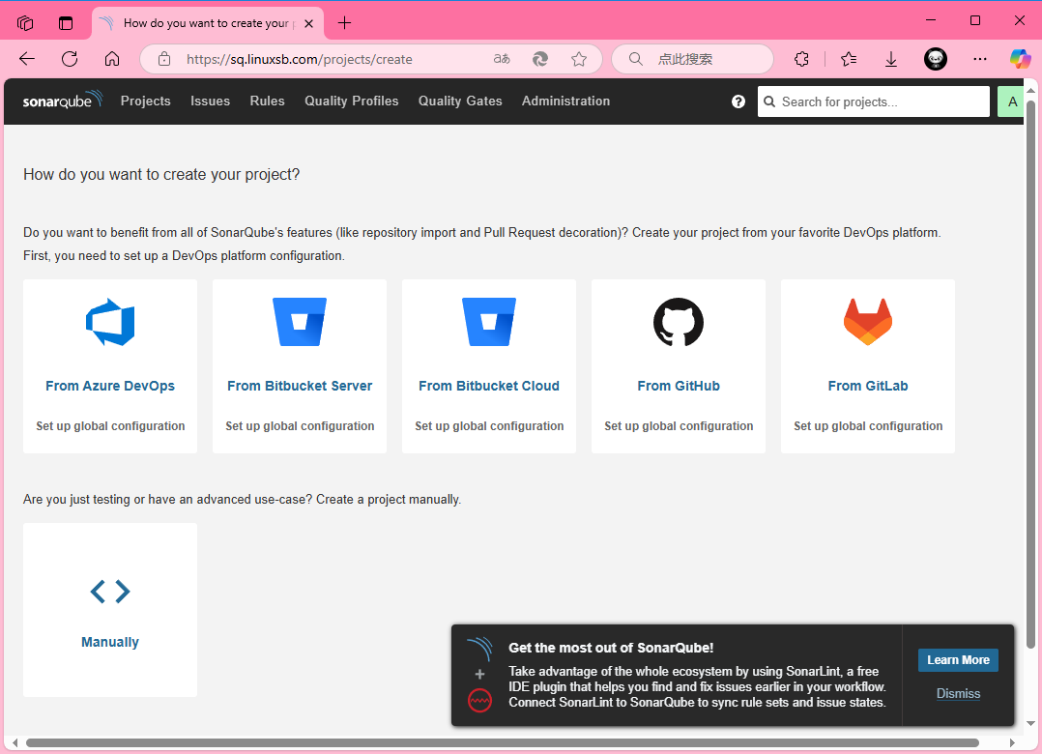Click the browser address bar URL
1042x754 pixels.
pos(299,59)
